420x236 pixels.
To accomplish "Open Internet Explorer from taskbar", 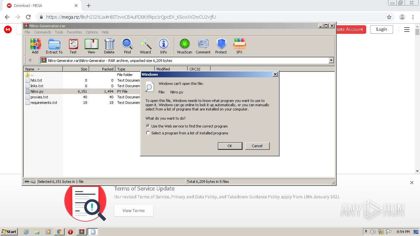I will [26, 232].
